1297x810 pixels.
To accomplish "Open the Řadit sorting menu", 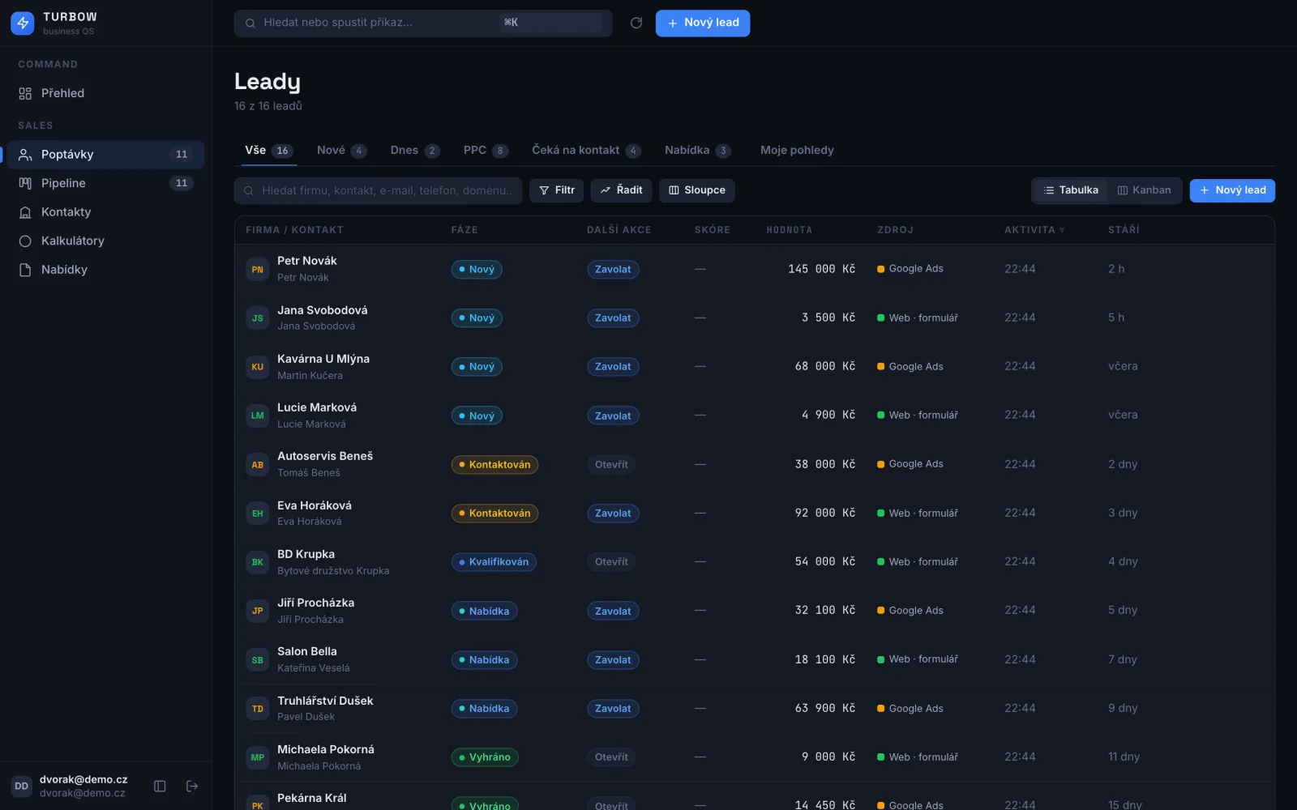I will click(622, 190).
